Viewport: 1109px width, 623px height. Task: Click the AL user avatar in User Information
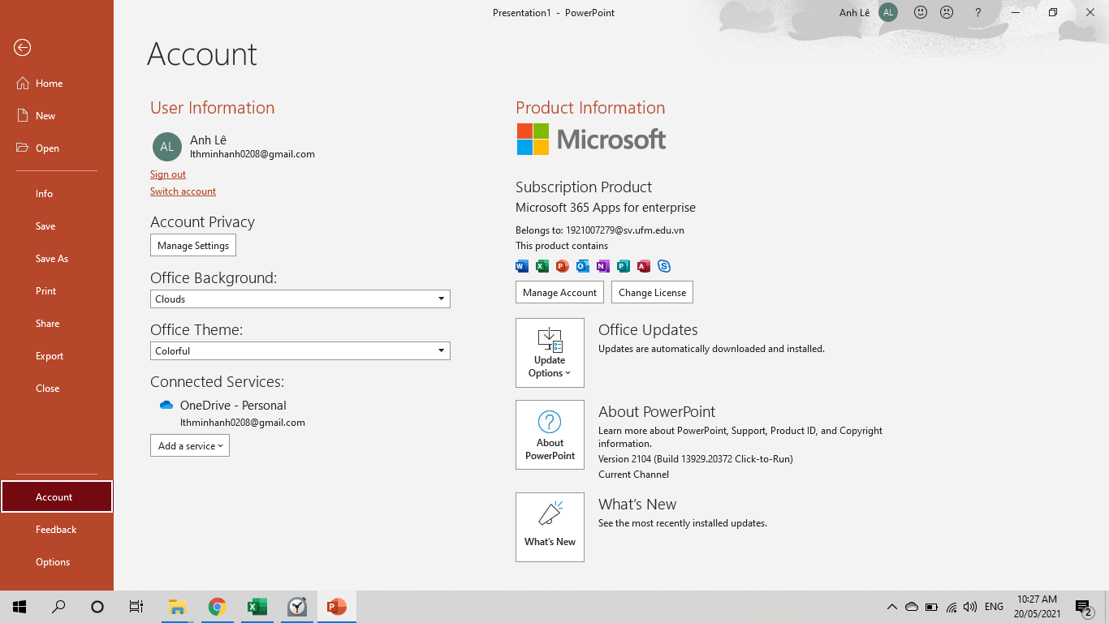167,147
